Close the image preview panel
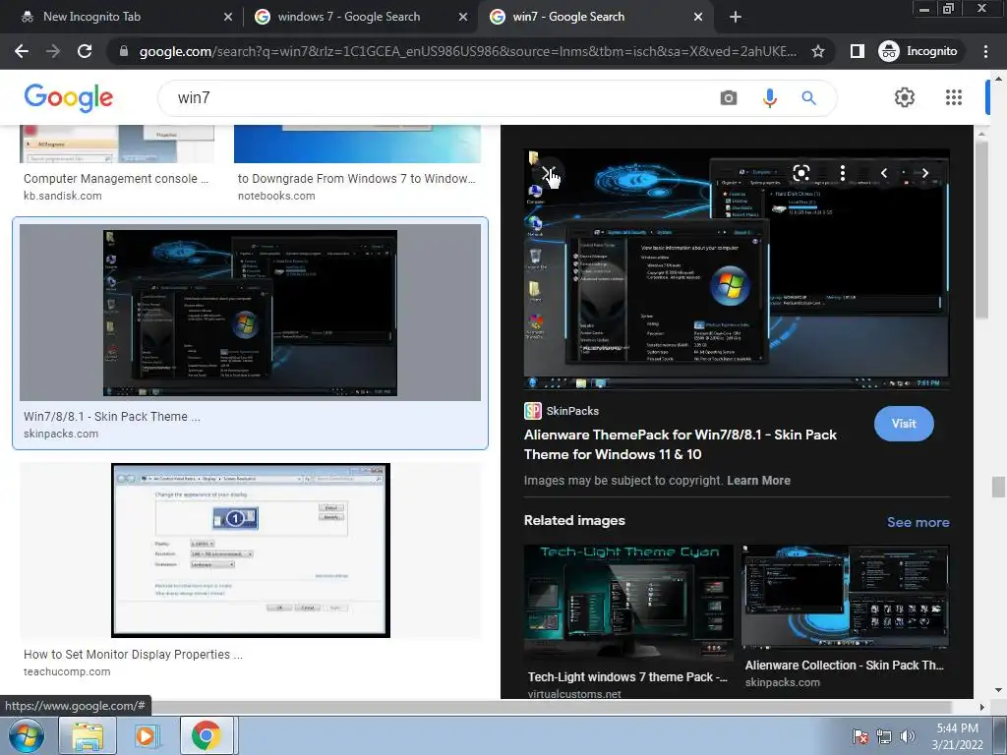This screenshot has width=1007, height=755. 547,173
